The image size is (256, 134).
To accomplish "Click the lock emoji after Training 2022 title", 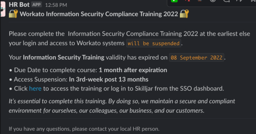I will coord(184,14).
